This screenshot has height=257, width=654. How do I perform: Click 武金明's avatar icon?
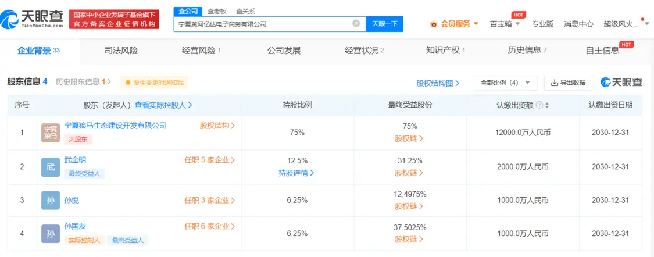51,167
